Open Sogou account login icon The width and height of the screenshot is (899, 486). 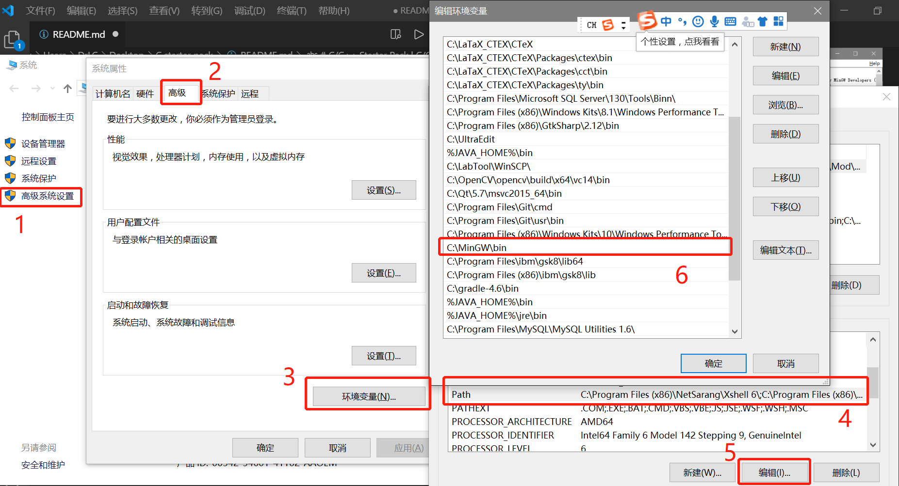click(748, 22)
